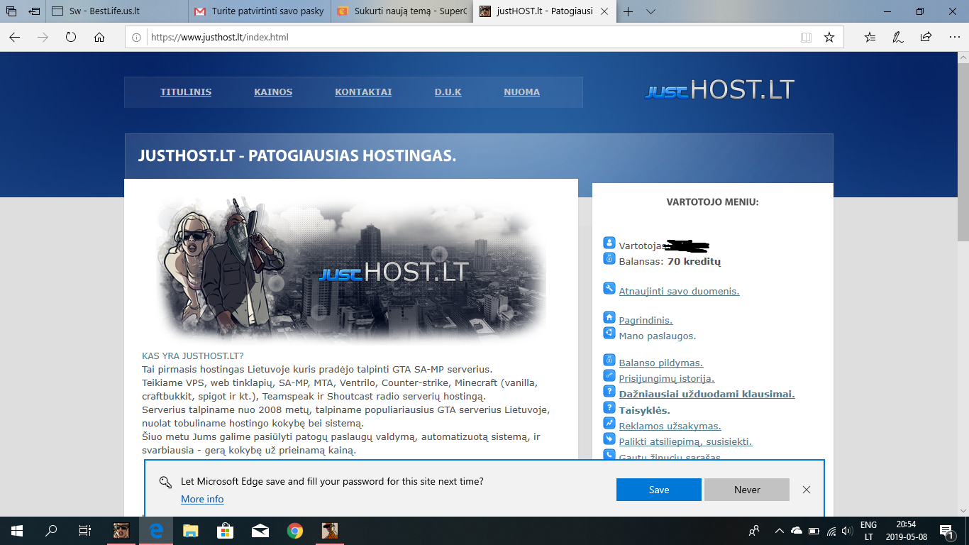Open the KAINOS menu item
Screen dimensions: 969x545
[273, 92]
